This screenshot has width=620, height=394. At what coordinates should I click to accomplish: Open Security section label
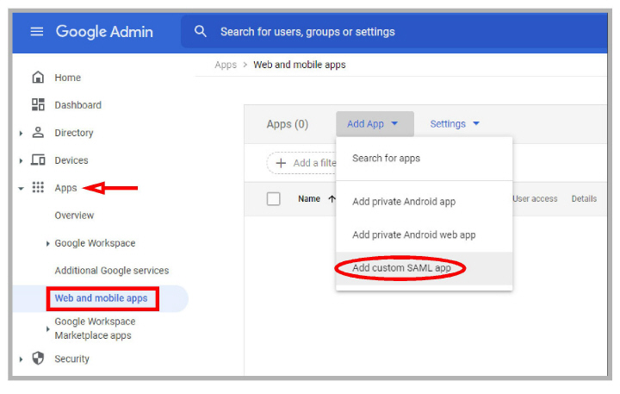pyautogui.click(x=72, y=359)
